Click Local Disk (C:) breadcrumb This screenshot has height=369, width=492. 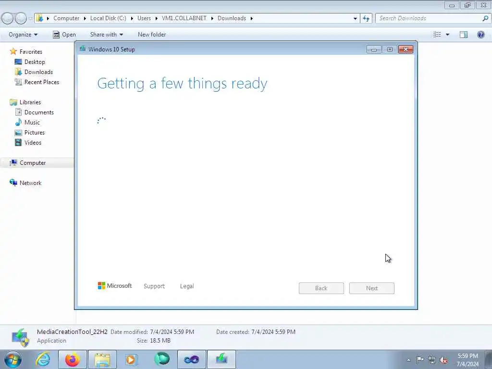[108, 18]
